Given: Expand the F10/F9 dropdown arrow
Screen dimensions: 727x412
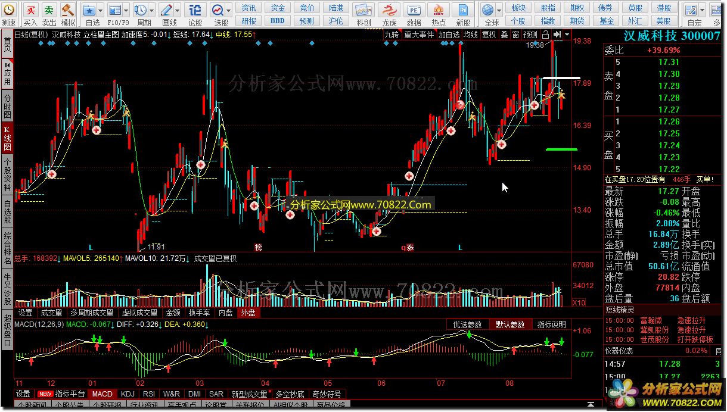Looking at the screenshot, I should click(126, 11).
